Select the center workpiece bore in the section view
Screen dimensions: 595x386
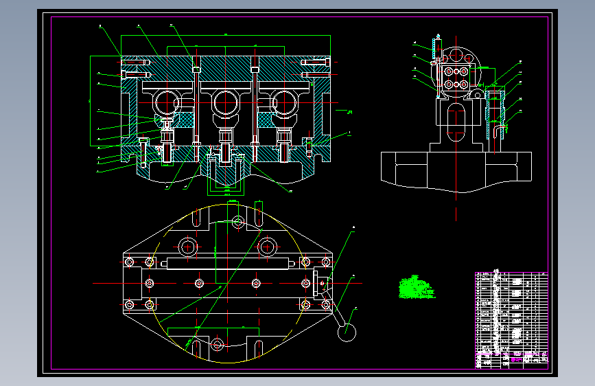[x=226, y=102]
